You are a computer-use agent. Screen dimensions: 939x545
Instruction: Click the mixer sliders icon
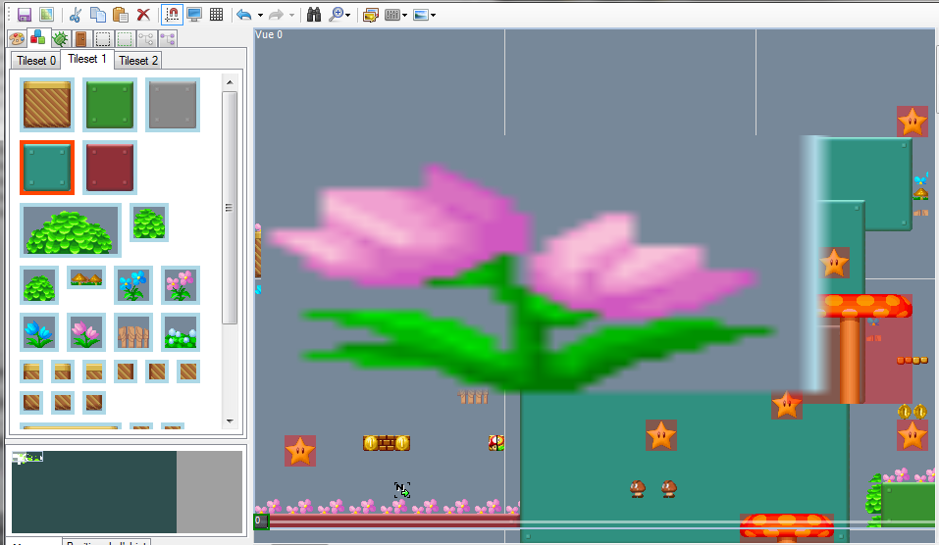coord(392,15)
